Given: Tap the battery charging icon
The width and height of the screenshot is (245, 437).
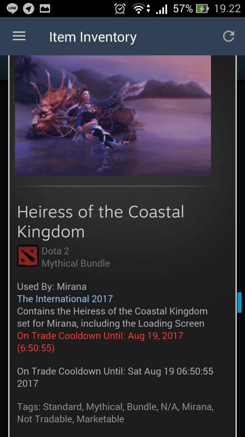Looking at the screenshot, I should point(202,9).
